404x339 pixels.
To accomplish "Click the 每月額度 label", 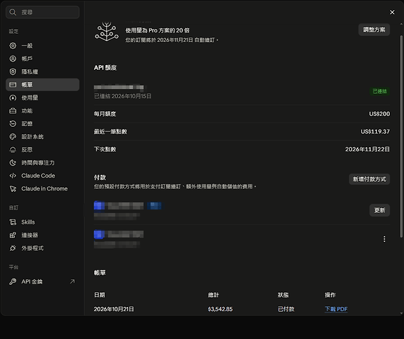I will click(x=105, y=114).
